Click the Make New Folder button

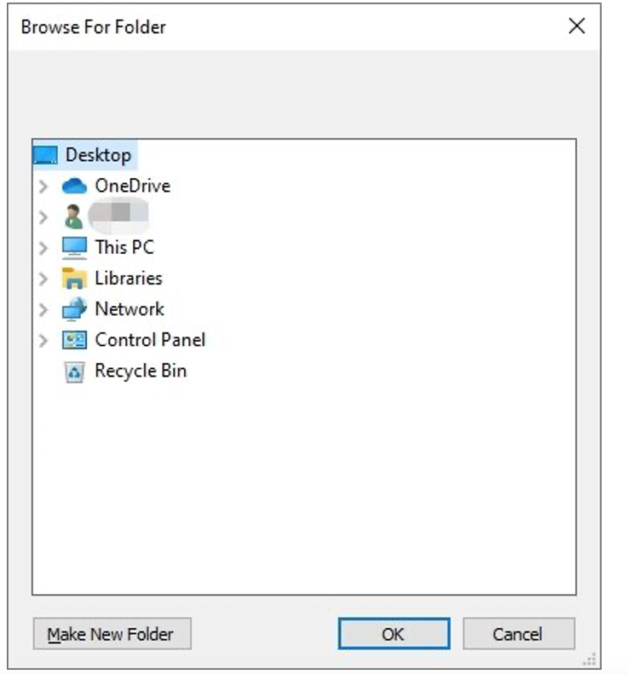coord(112,634)
